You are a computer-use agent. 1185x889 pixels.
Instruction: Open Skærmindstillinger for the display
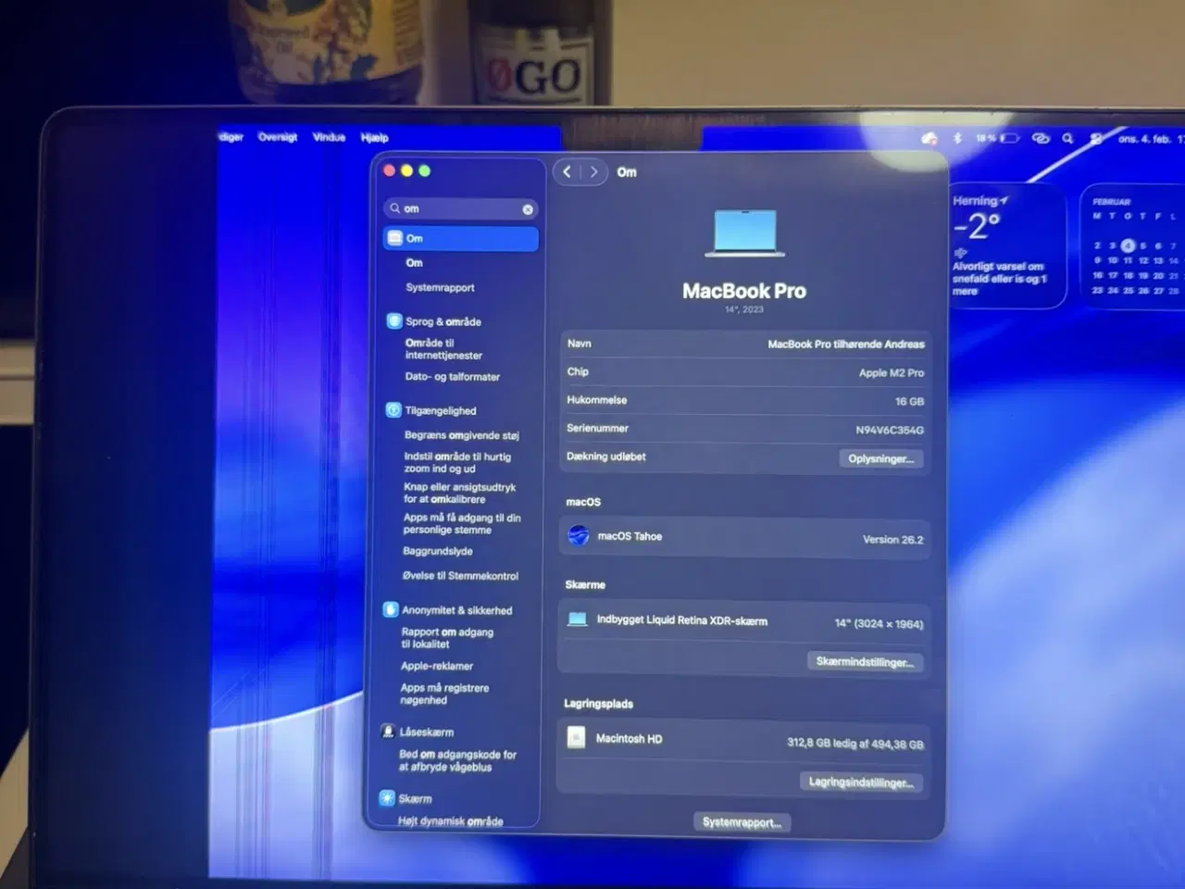(x=865, y=660)
